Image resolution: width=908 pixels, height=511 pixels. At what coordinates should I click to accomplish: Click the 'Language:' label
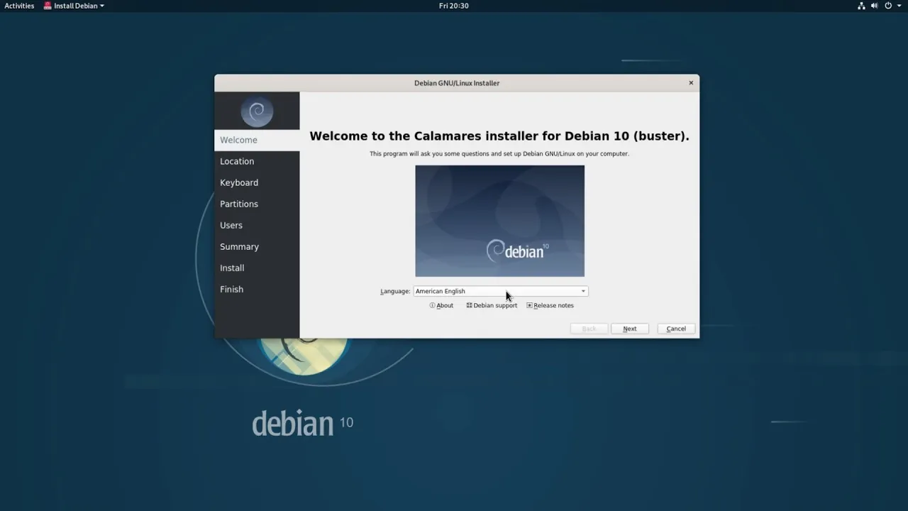tap(395, 291)
